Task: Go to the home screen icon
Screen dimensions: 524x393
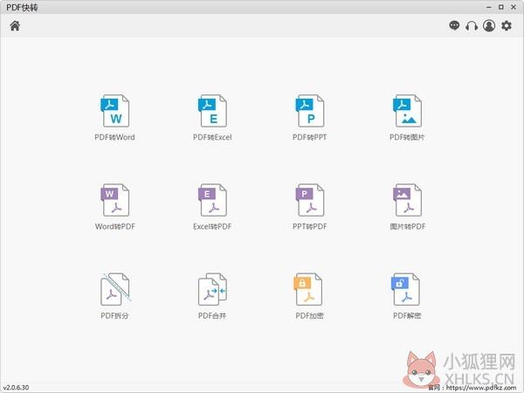Action: coord(15,25)
